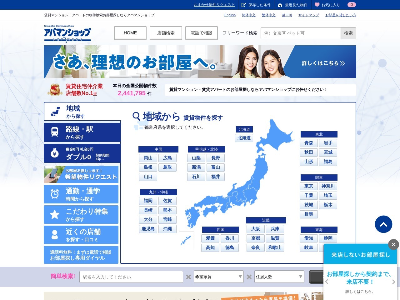Select 広島 prefecture button
This screenshot has width=400, height=300.
[x=167, y=158]
